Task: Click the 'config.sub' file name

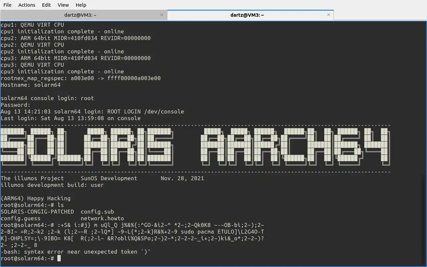Action: 97,212
